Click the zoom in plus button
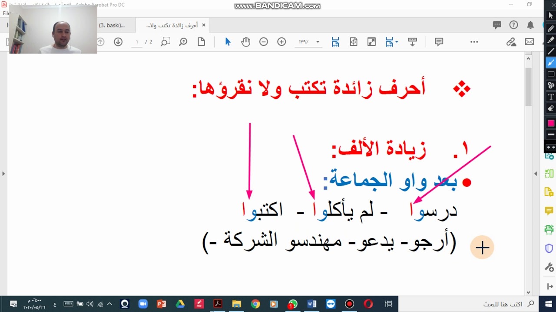This screenshot has width=556, height=312. point(281,42)
